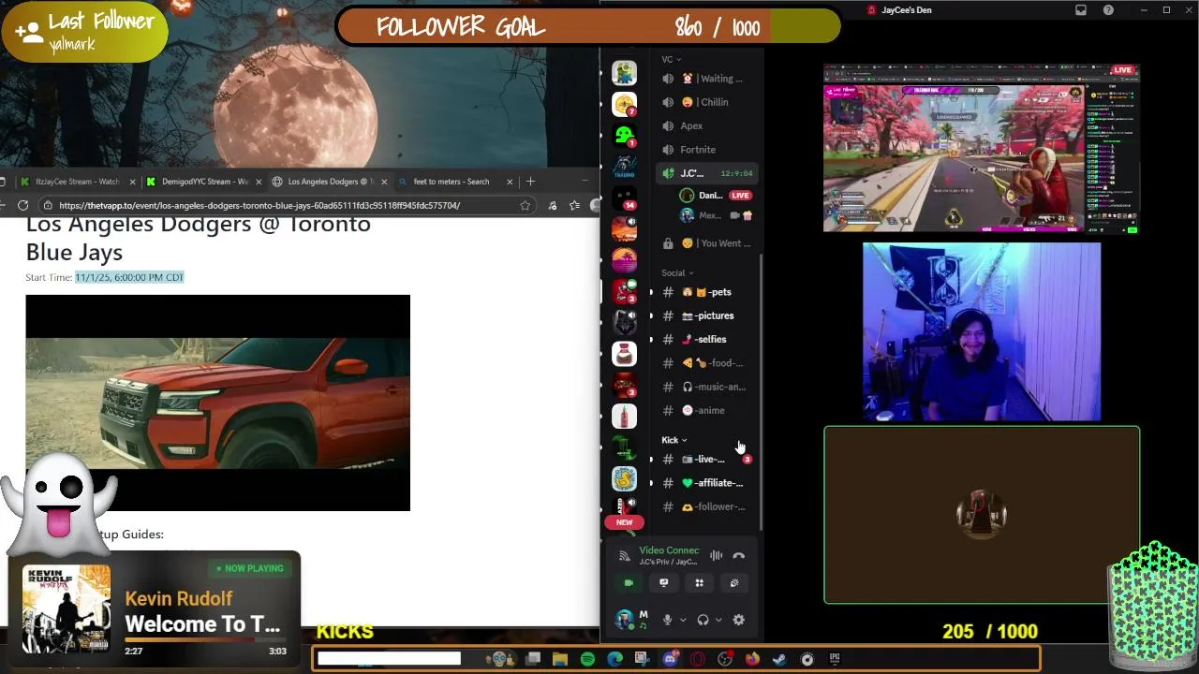Viewport: 1199px width, 674px height.
Task: Bookmark this page with star icon
Action: (525, 205)
